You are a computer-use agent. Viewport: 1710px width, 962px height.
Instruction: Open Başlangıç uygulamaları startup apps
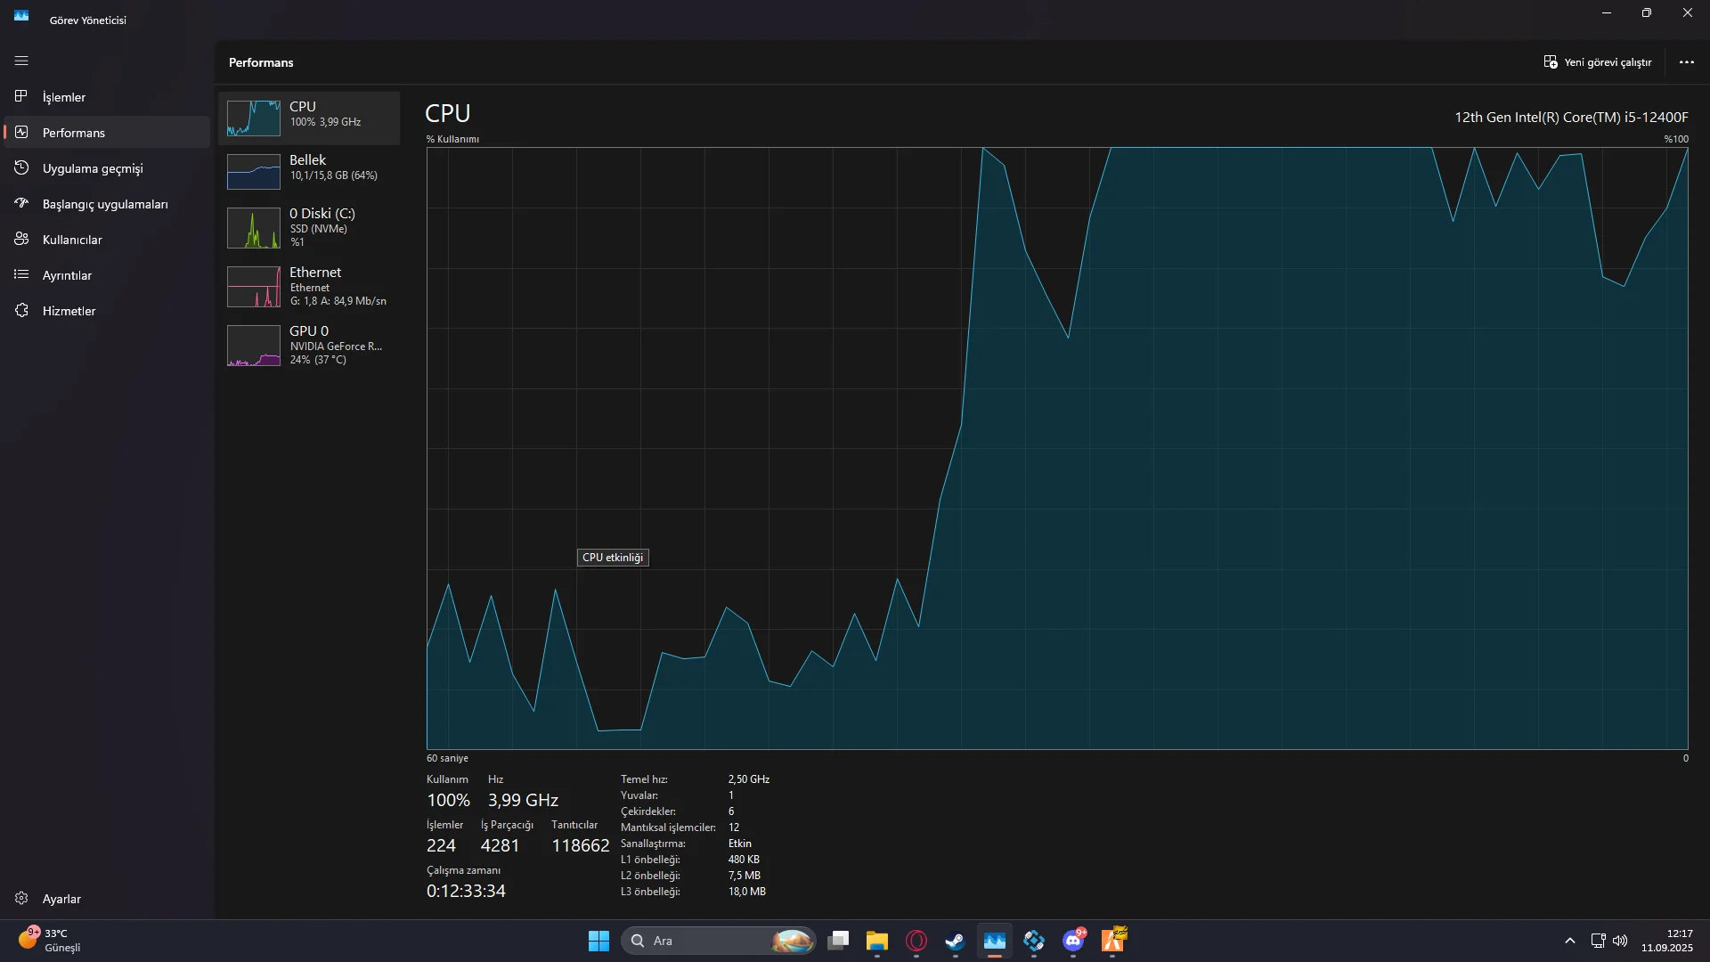pos(105,204)
